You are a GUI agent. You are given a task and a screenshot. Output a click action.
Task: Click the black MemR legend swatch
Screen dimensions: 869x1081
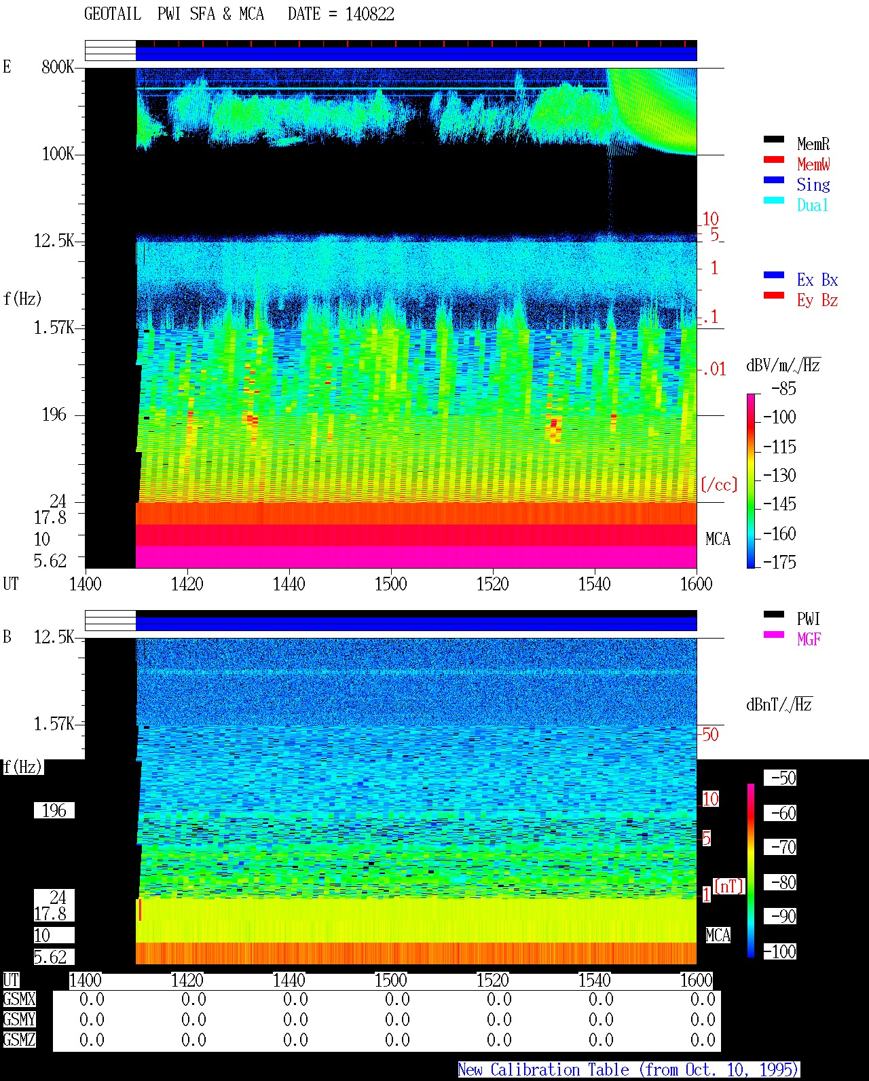click(774, 140)
